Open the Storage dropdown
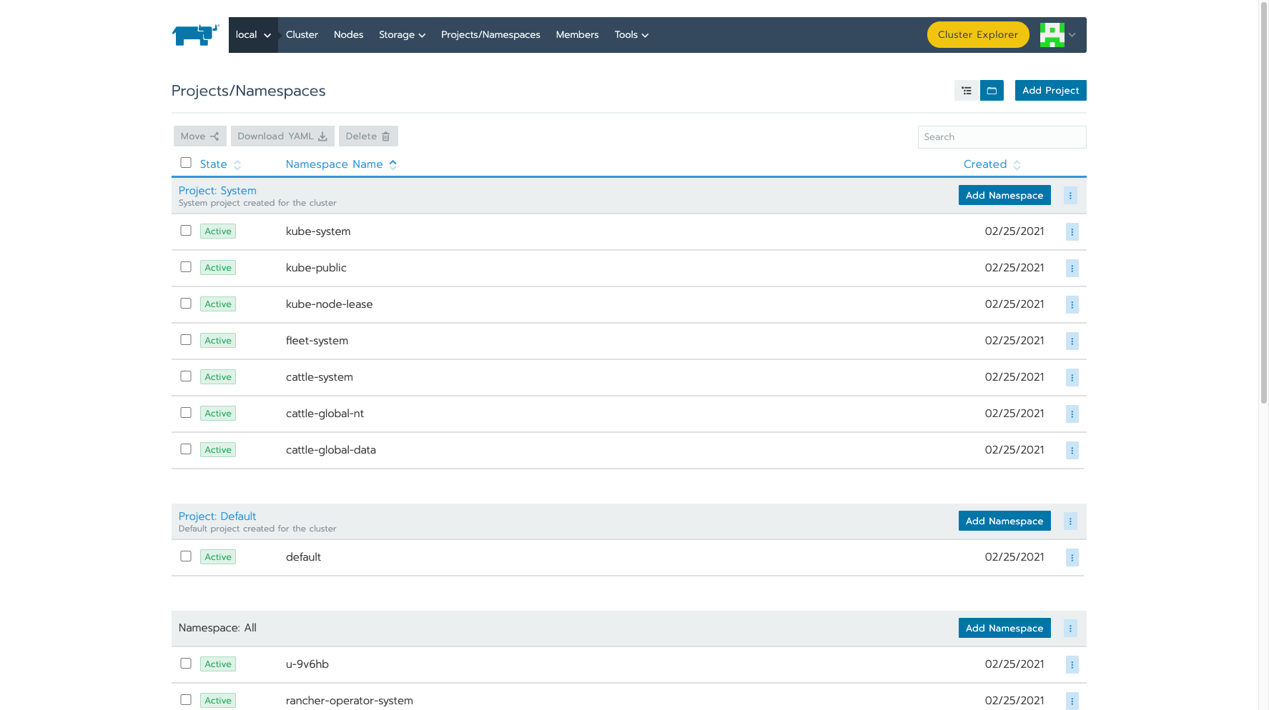This screenshot has height=710, width=1269. point(402,34)
